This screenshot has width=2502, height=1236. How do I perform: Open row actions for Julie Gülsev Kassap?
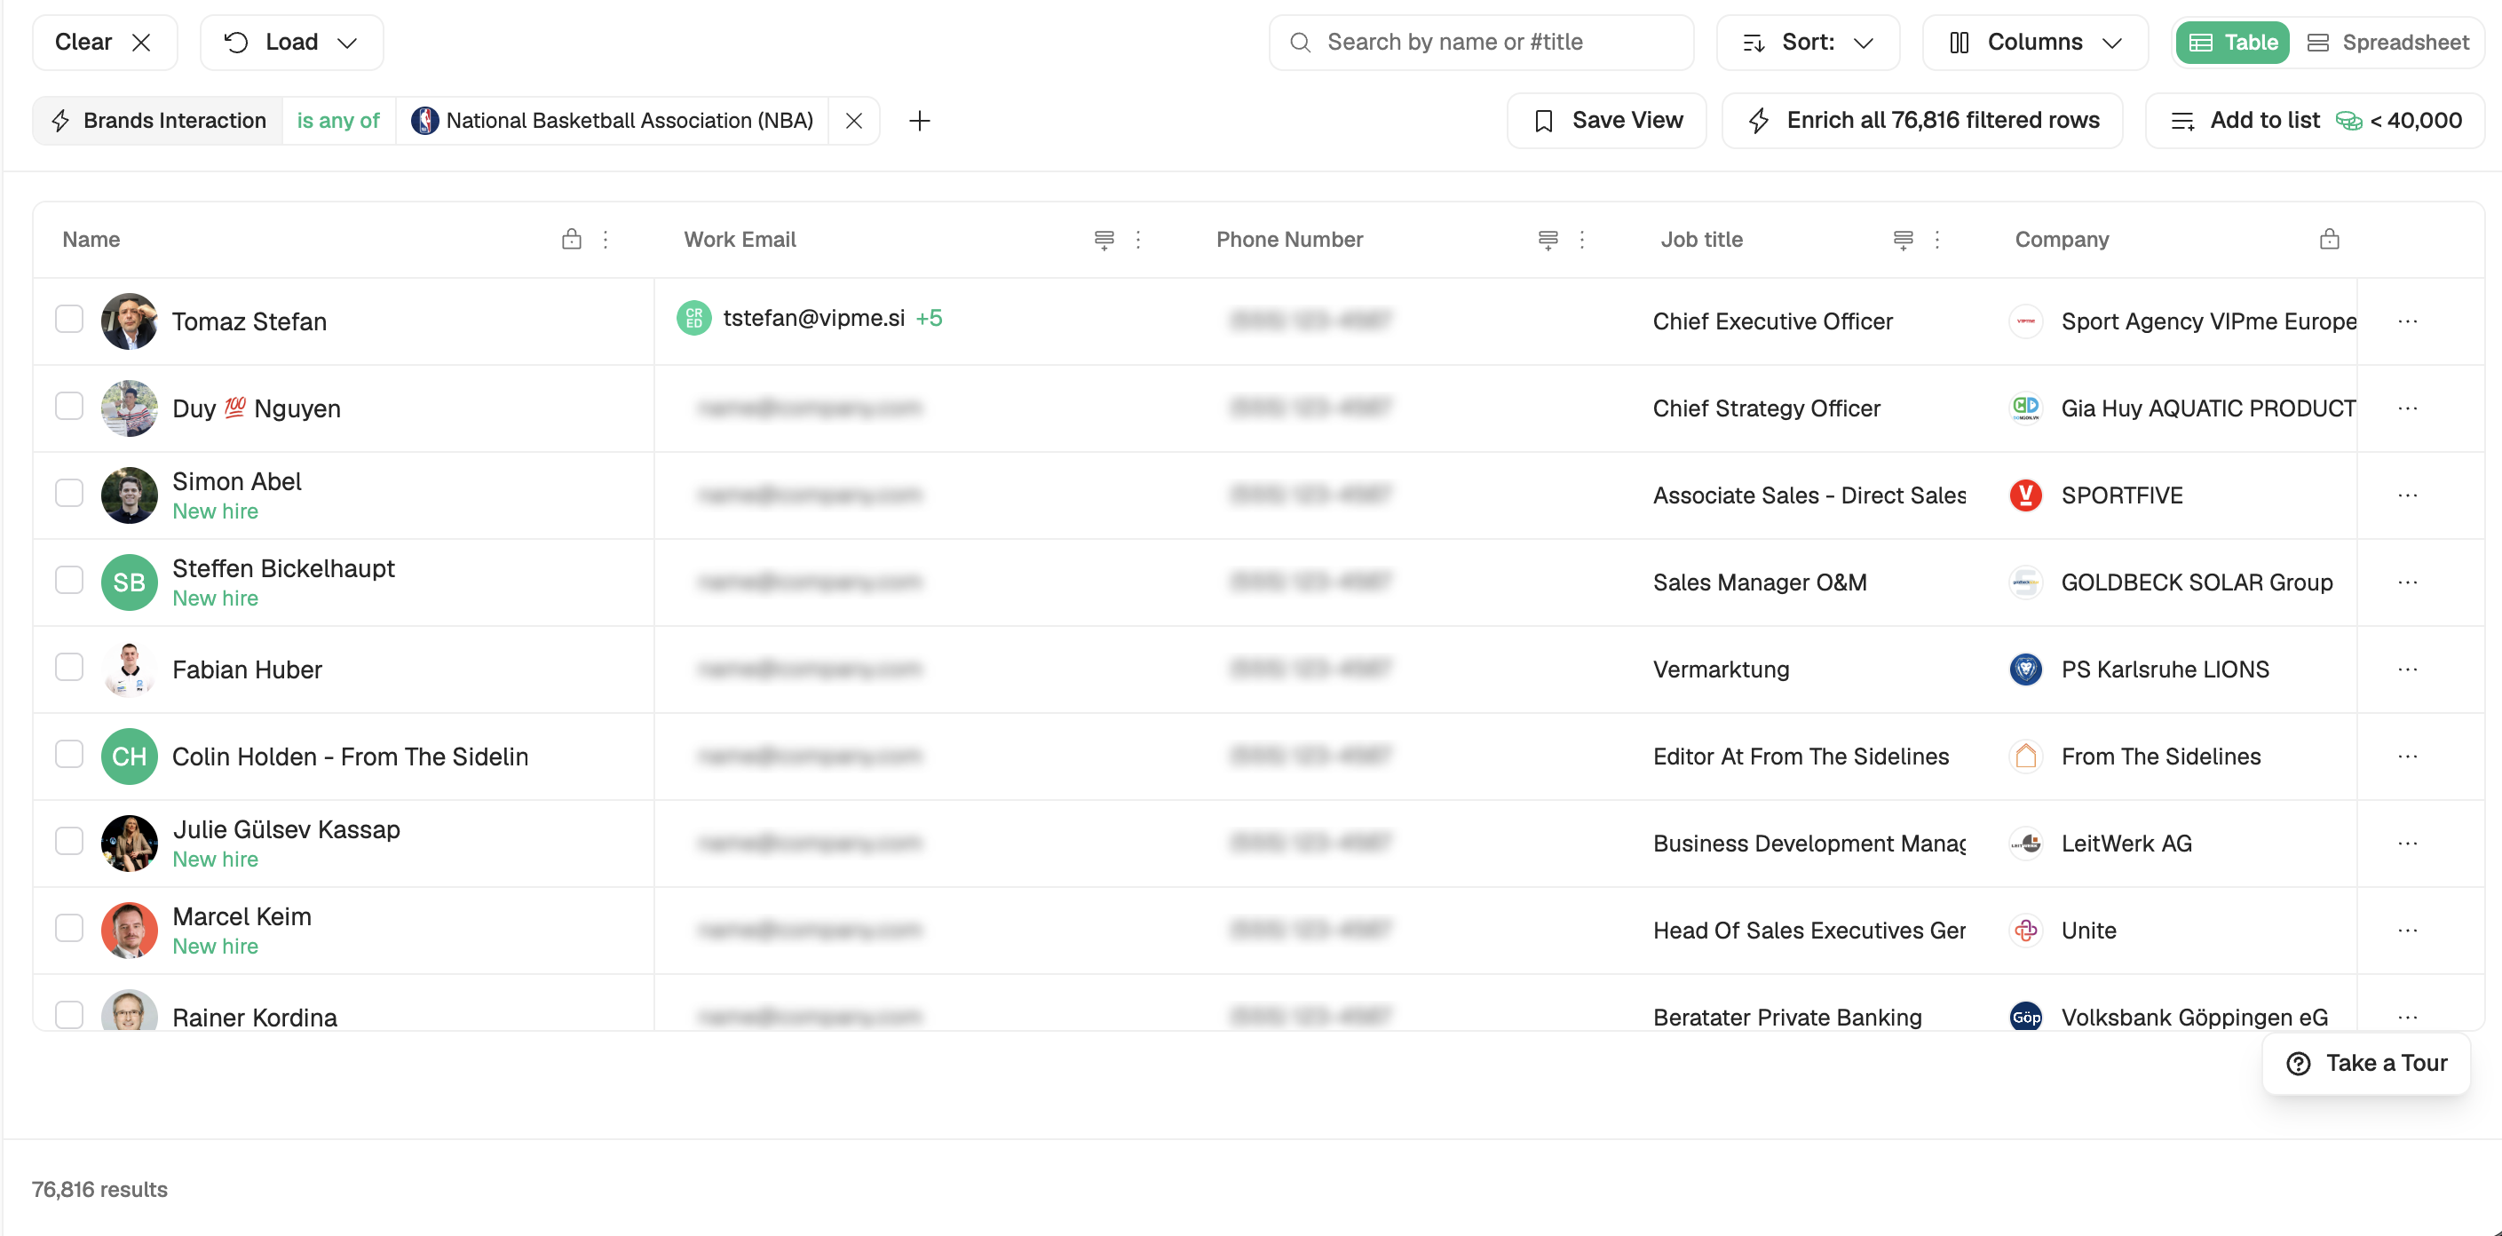(x=2408, y=844)
